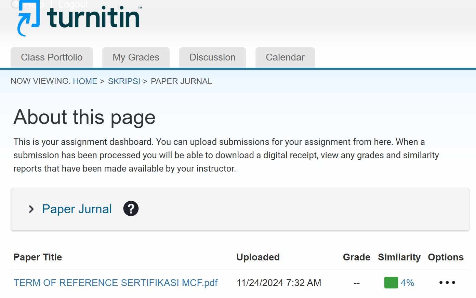This screenshot has width=476, height=298.
Task: Open the Class Portfolio tab
Action: (x=52, y=57)
